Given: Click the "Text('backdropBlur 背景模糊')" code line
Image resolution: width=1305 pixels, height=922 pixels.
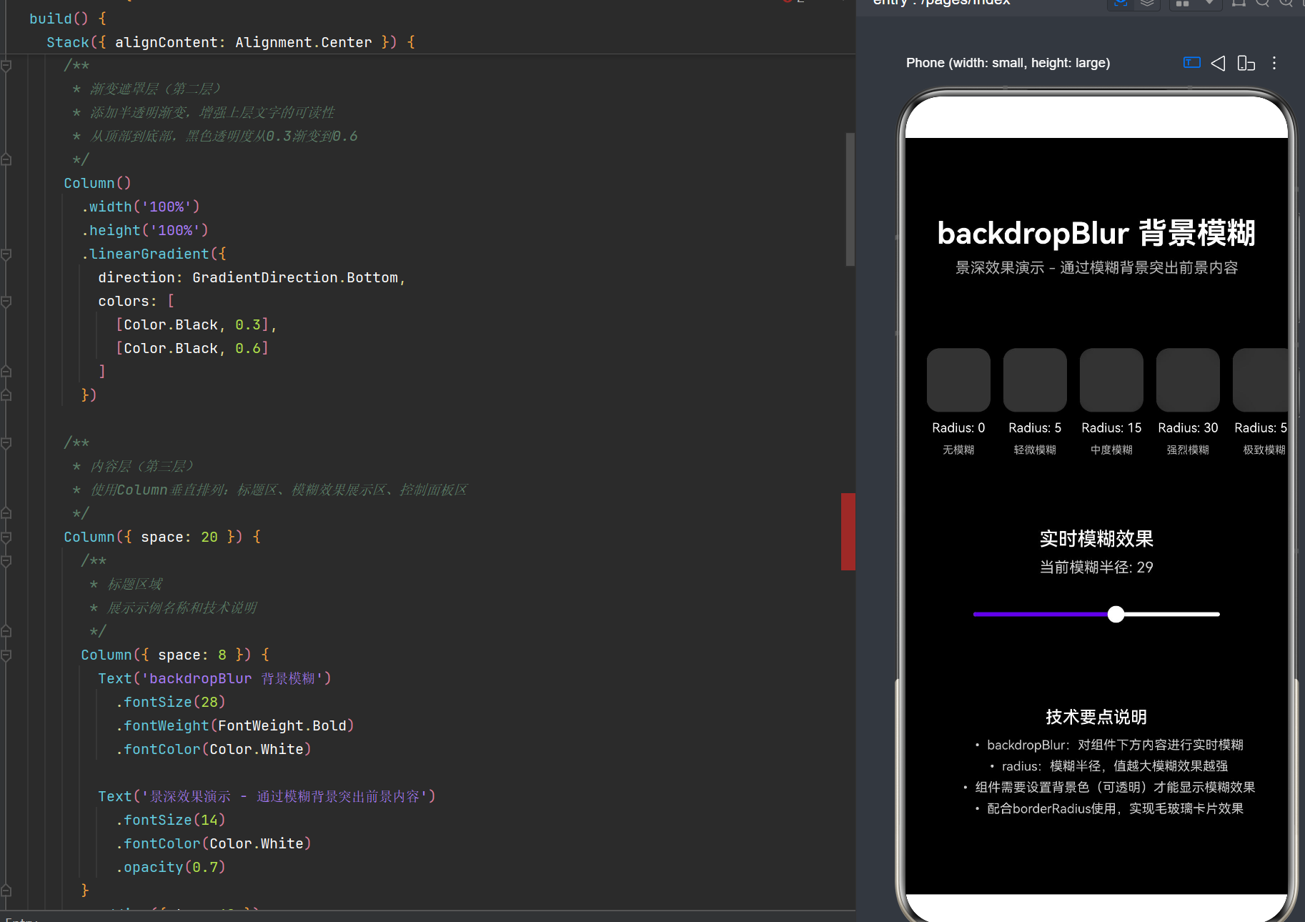Looking at the screenshot, I should [214, 678].
